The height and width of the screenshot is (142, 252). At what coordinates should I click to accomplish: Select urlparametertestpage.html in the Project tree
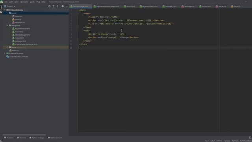(26, 44)
